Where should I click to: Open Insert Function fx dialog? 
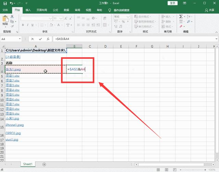click(48, 39)
